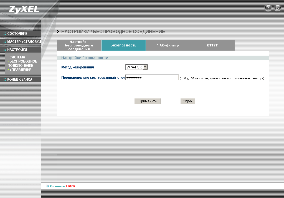Switch to the MAC-фильтр tab
This screenshot has height=198, width=284.
click(x=168, y=45)
